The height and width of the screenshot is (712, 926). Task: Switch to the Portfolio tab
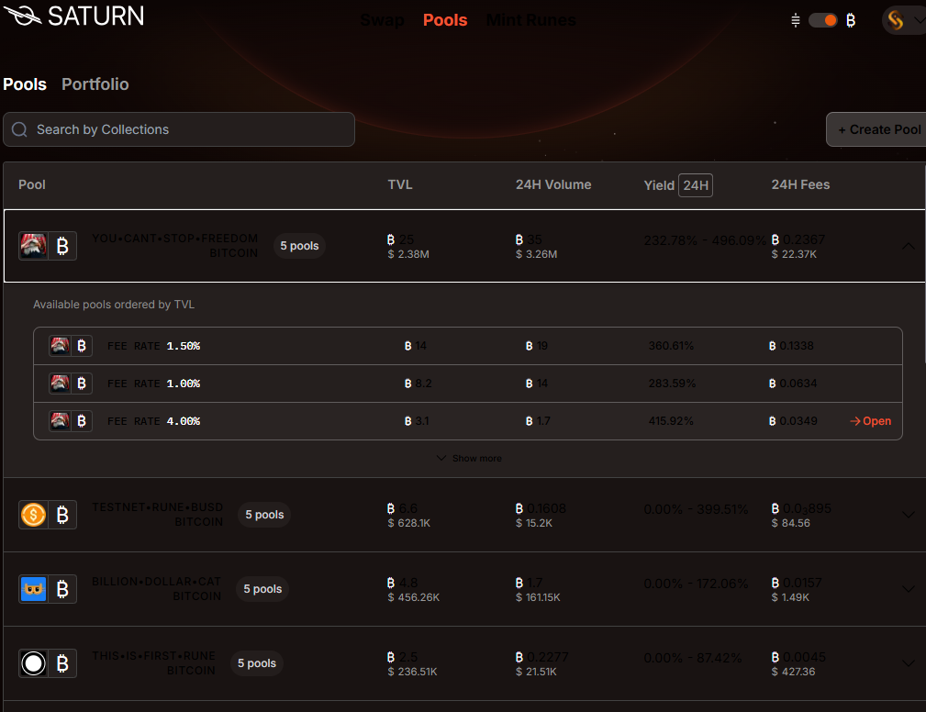(95, 84)
